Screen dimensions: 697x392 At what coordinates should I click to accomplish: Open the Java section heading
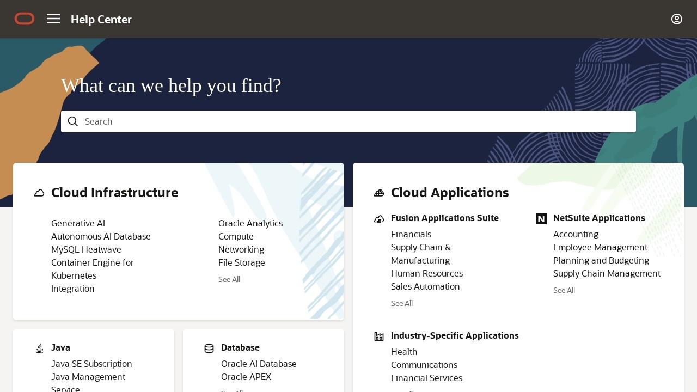pos(60,347)
